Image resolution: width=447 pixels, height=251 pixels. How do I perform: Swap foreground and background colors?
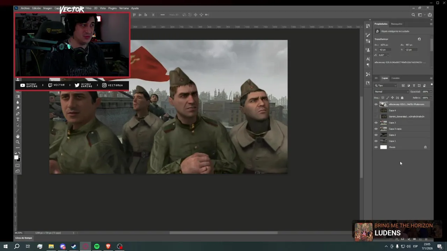(20, 153)
